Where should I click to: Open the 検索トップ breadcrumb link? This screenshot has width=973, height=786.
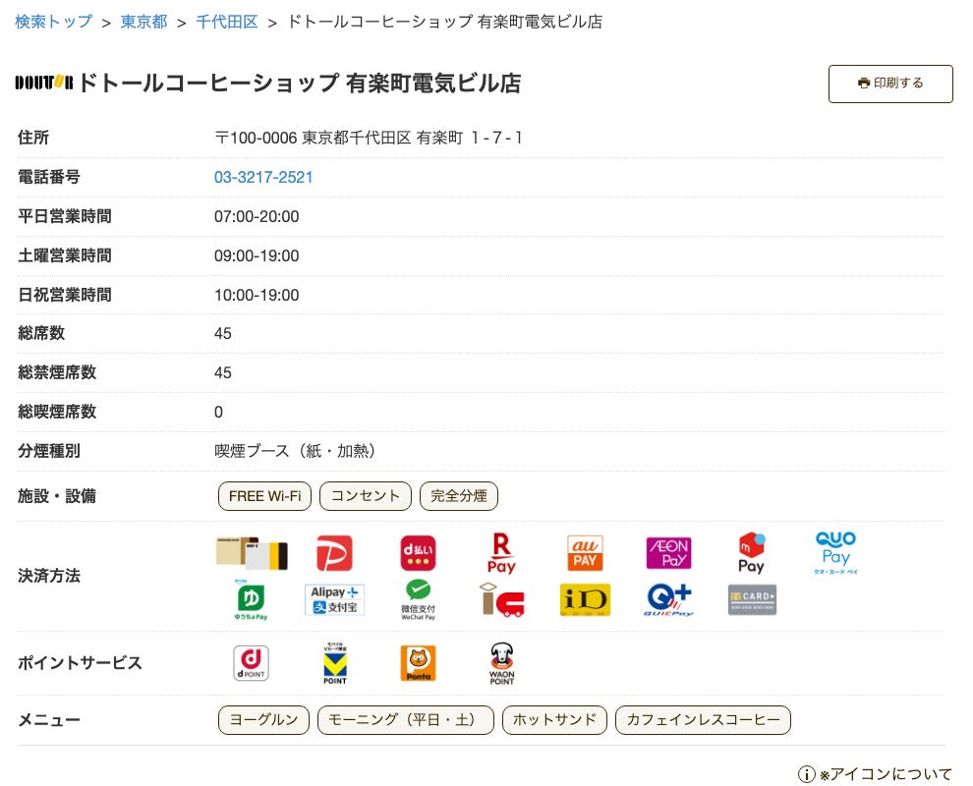tap(53, 22)
